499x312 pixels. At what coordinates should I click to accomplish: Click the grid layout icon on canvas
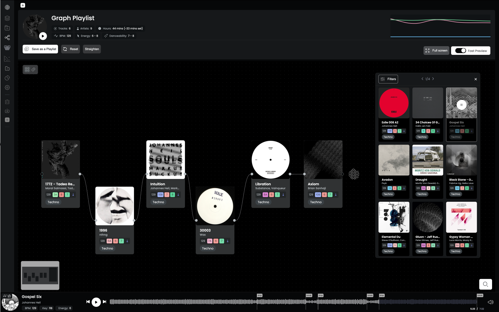[27, 70]
